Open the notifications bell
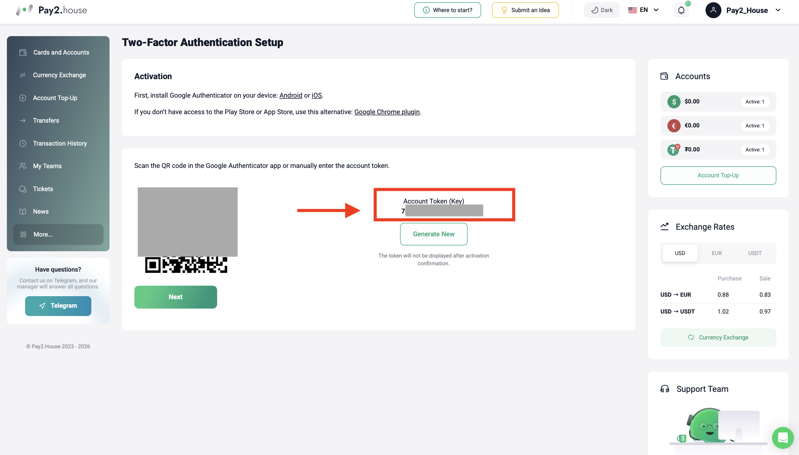Viewport: 799px width, 455px height. pos(681,10)
